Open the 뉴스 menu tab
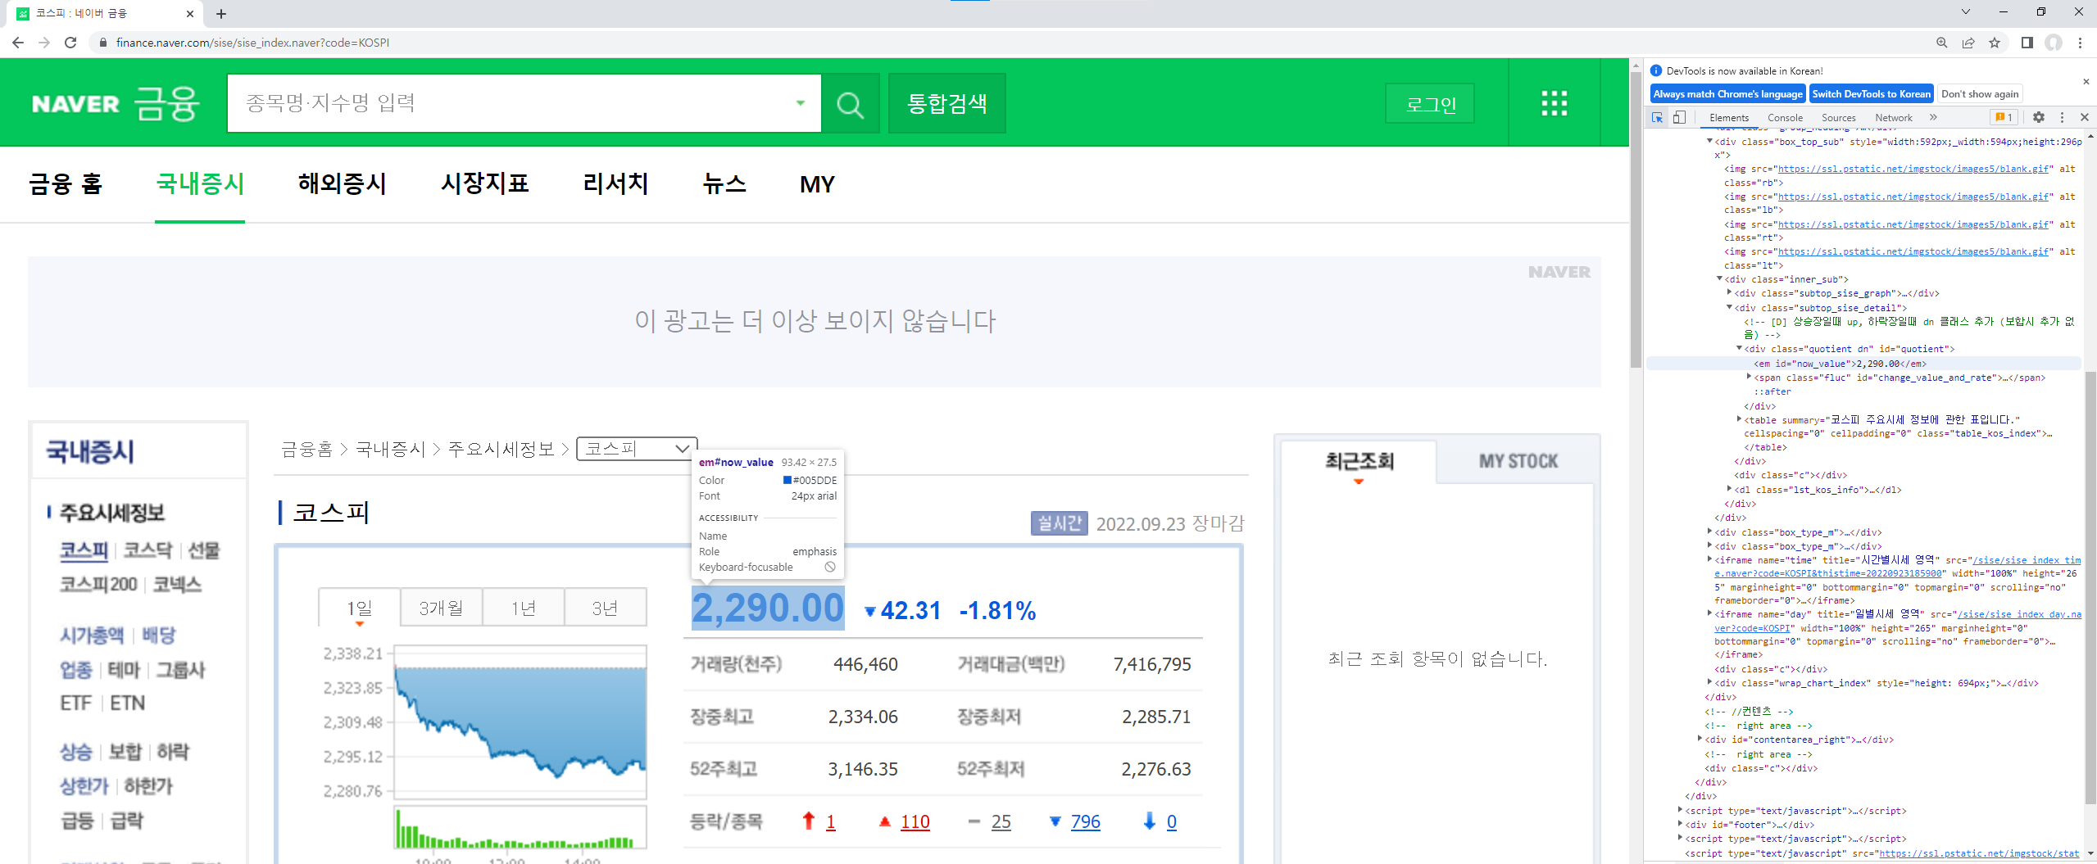This screenshot has height=864, width=2097. (724, 184)
